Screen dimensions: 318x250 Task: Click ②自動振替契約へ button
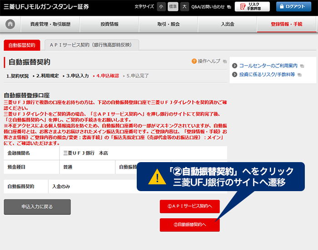point(189,225)
